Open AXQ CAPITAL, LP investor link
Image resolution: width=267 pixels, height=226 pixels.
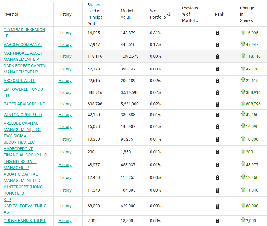tap(20, 81)
